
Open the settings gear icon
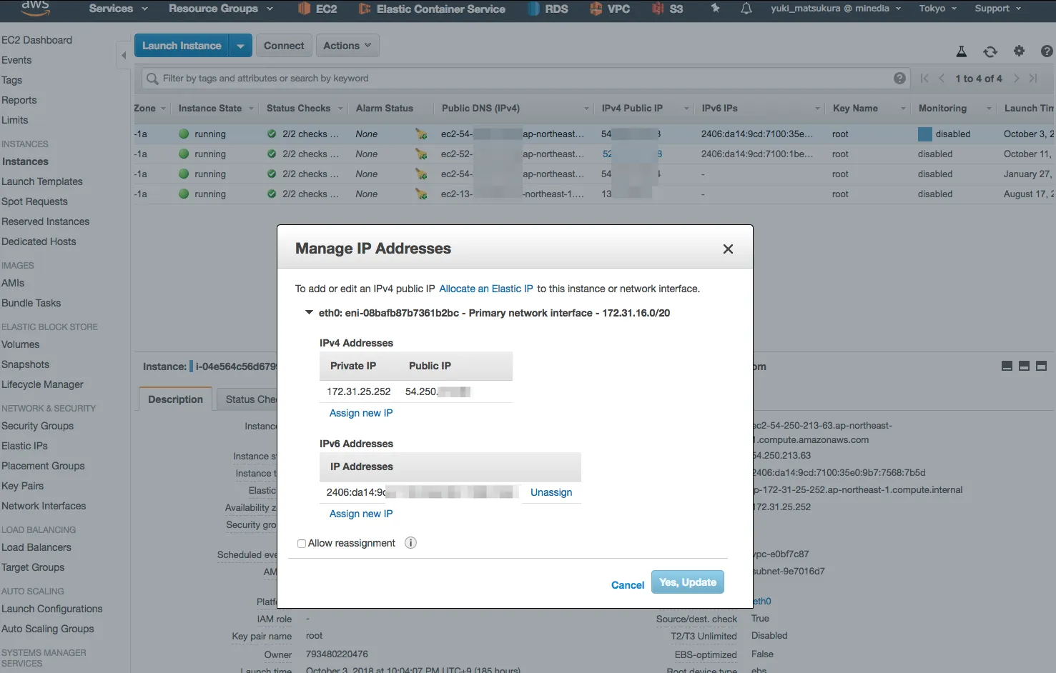pyautogui.click(x=1019, y=51)
